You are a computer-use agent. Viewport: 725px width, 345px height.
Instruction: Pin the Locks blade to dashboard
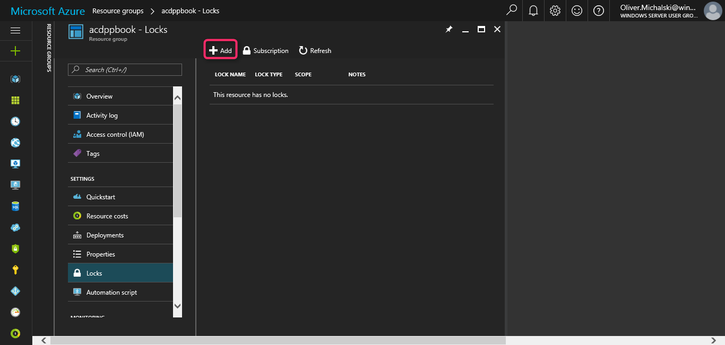click(449, 30)
